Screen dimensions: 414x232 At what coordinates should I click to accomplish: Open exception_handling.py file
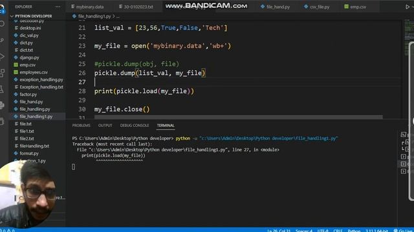tap(41, 79)
